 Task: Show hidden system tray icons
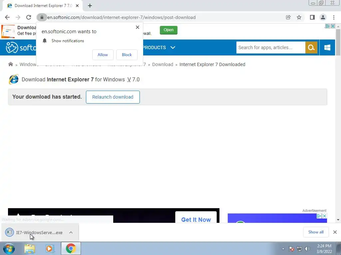click(x=283, y=249)
